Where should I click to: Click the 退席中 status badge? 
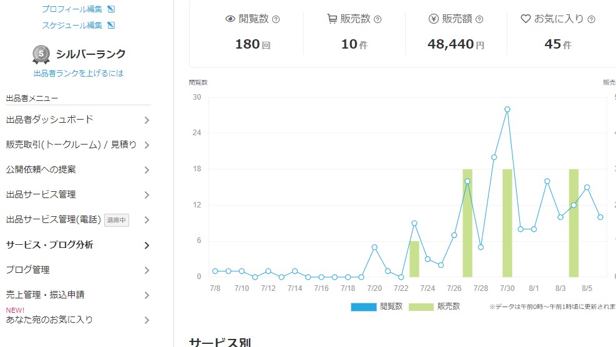(x=117, y=220)
